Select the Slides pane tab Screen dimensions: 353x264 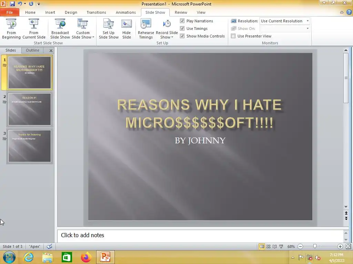coord(11,50)
